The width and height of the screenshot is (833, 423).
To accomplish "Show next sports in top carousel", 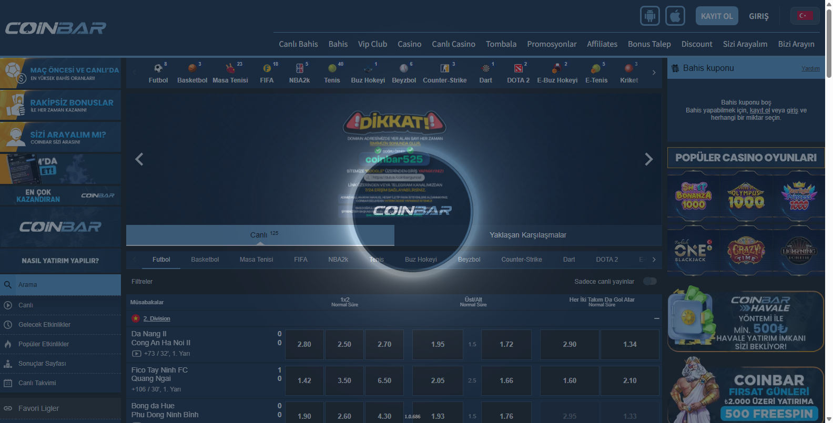I will tap(654, 73).
